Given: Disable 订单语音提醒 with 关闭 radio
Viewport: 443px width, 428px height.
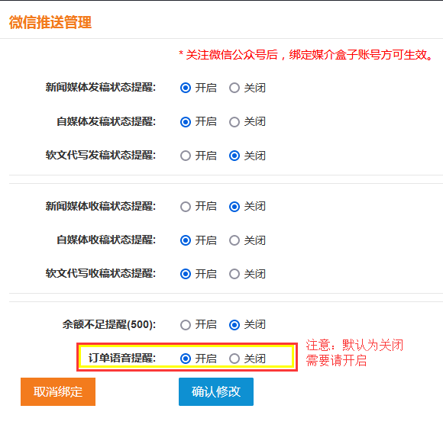Looking at the screenshot, I should click(234, 359).
